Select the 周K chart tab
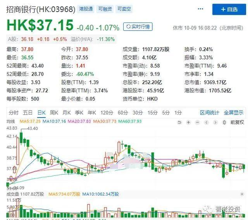This screenshot has width=248, height=220. (x=54, y=113)
